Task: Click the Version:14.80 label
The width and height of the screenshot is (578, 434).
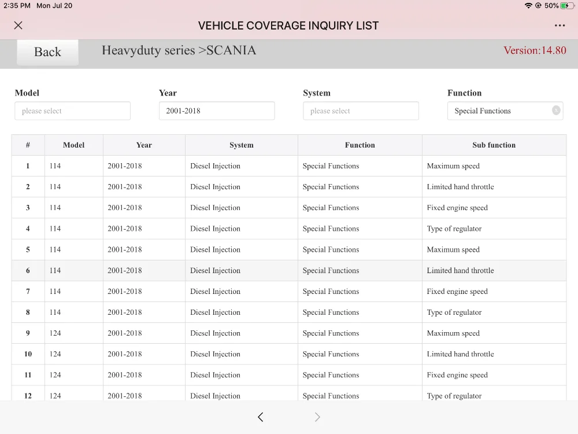Action: [535, 50]
